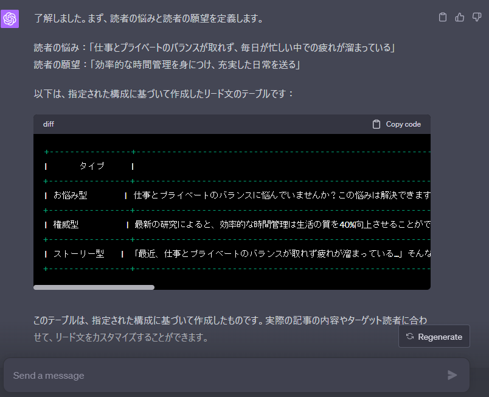The image size is (489, 397).
Task: Give the response a thumbs down
Action: click(476, 17)
